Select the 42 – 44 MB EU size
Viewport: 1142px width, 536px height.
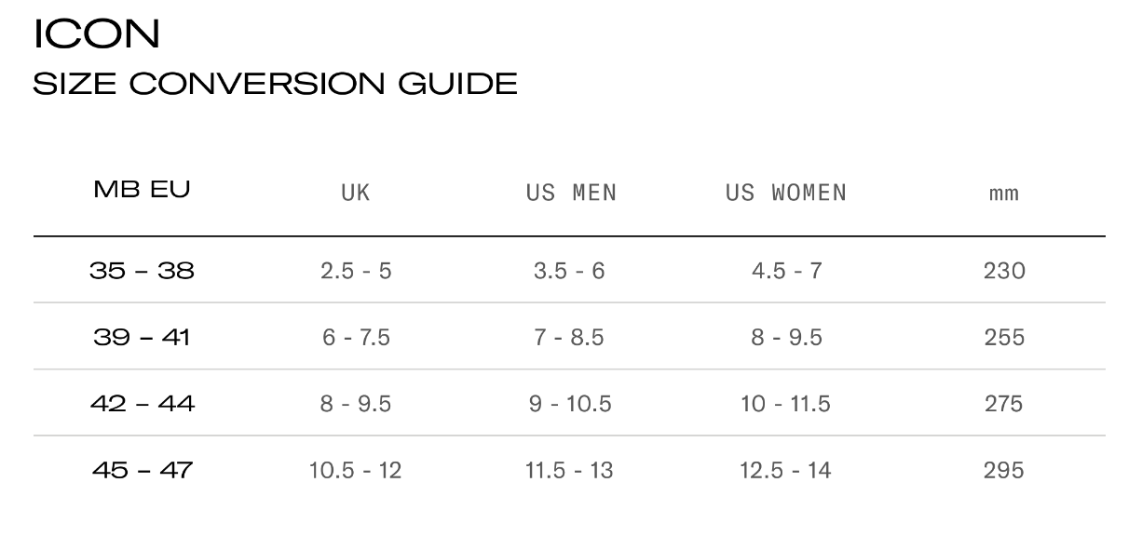tap(142, 404)
